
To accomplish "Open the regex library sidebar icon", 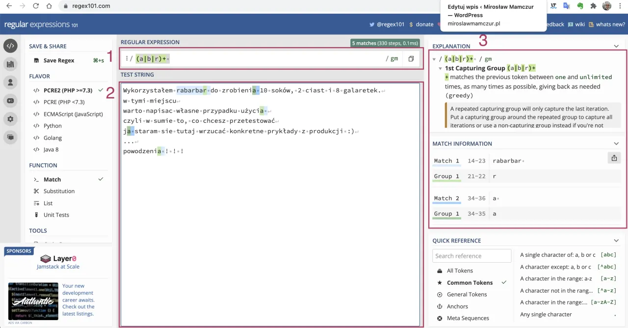I will tap(10, 64).
